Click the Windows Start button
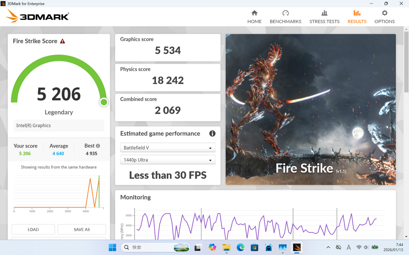 (x=112, y=247)
